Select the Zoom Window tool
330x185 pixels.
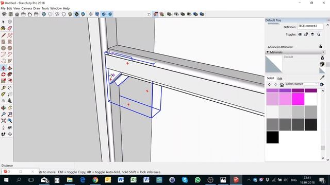tap(10, 114)
